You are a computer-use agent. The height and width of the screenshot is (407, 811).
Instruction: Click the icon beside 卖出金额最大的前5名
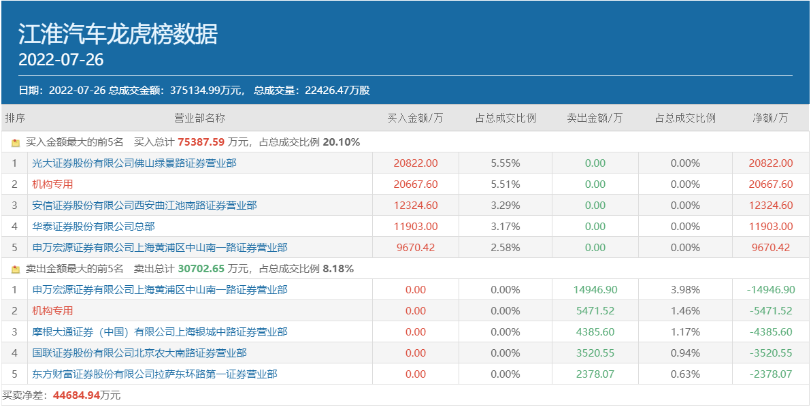pyautogui.click(x=16, y=269)
